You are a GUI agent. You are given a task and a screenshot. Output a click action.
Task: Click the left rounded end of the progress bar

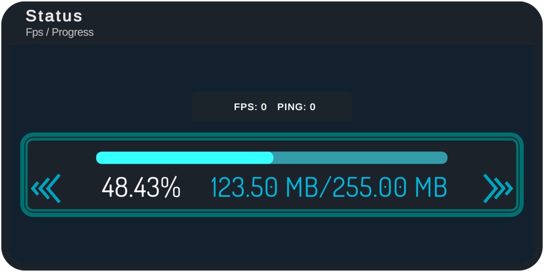(100, 158)
